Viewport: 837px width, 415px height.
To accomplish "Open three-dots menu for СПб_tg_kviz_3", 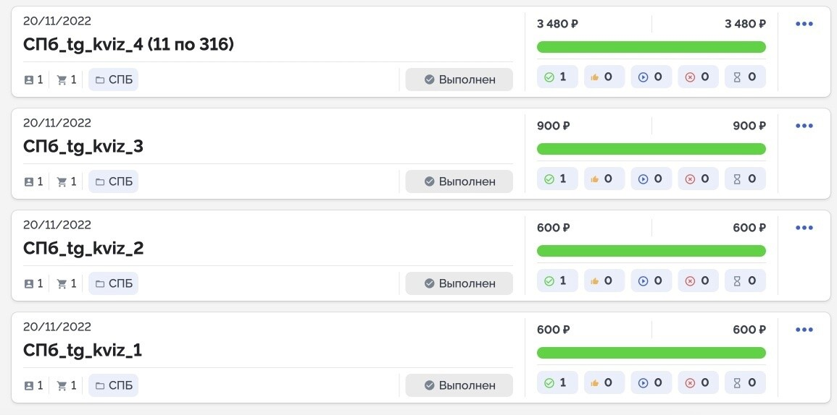I will tap(804, 126).
